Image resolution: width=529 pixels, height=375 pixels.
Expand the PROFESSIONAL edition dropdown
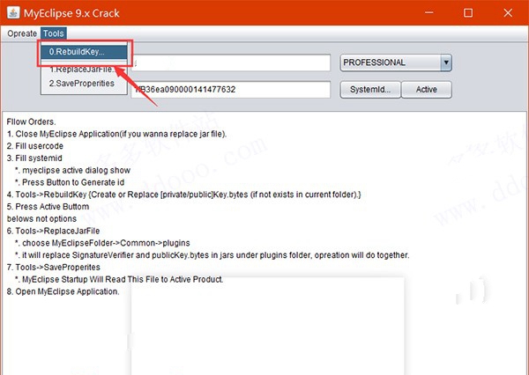(x=446, y=62)
